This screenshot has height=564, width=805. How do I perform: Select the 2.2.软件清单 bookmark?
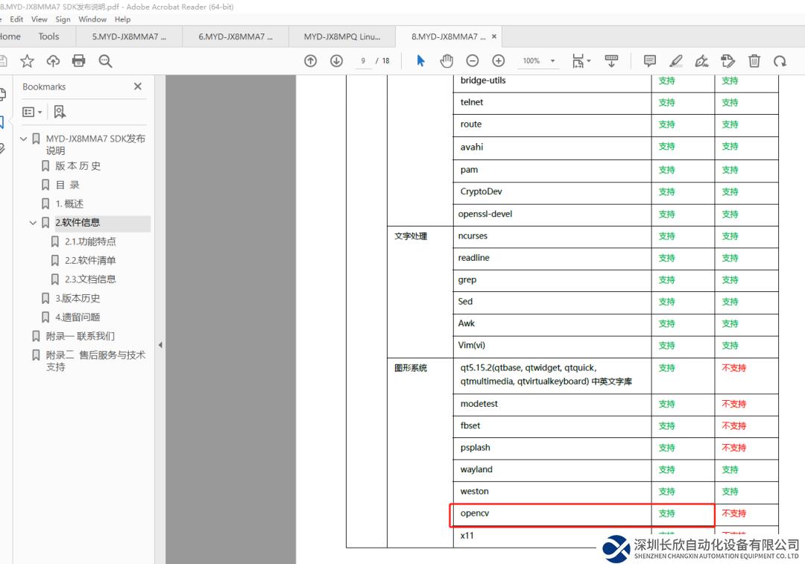89,259
